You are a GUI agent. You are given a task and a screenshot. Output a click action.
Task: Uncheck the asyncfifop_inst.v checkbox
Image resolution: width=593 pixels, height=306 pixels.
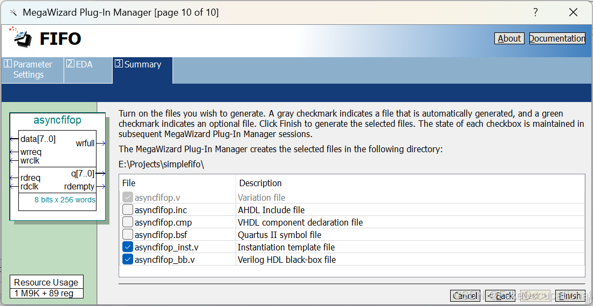pos(128,247)
